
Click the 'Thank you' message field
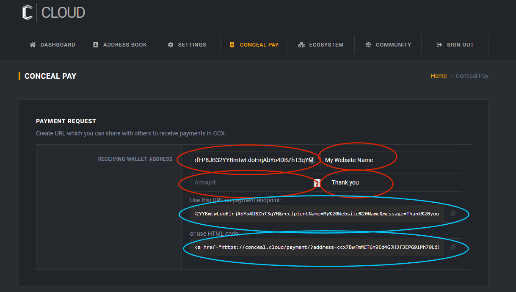click(x=394, y=182)
